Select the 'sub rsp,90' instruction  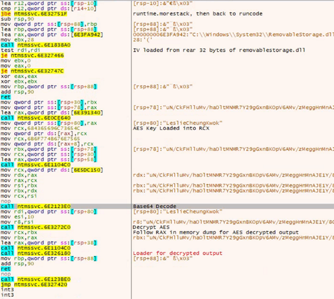coord(17,19)
